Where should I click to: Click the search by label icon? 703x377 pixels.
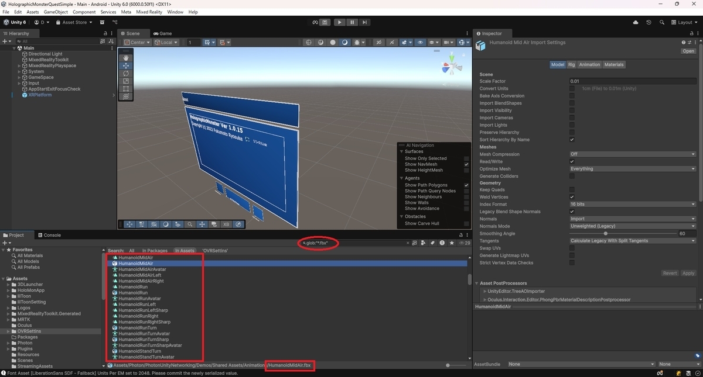point(432,243)
